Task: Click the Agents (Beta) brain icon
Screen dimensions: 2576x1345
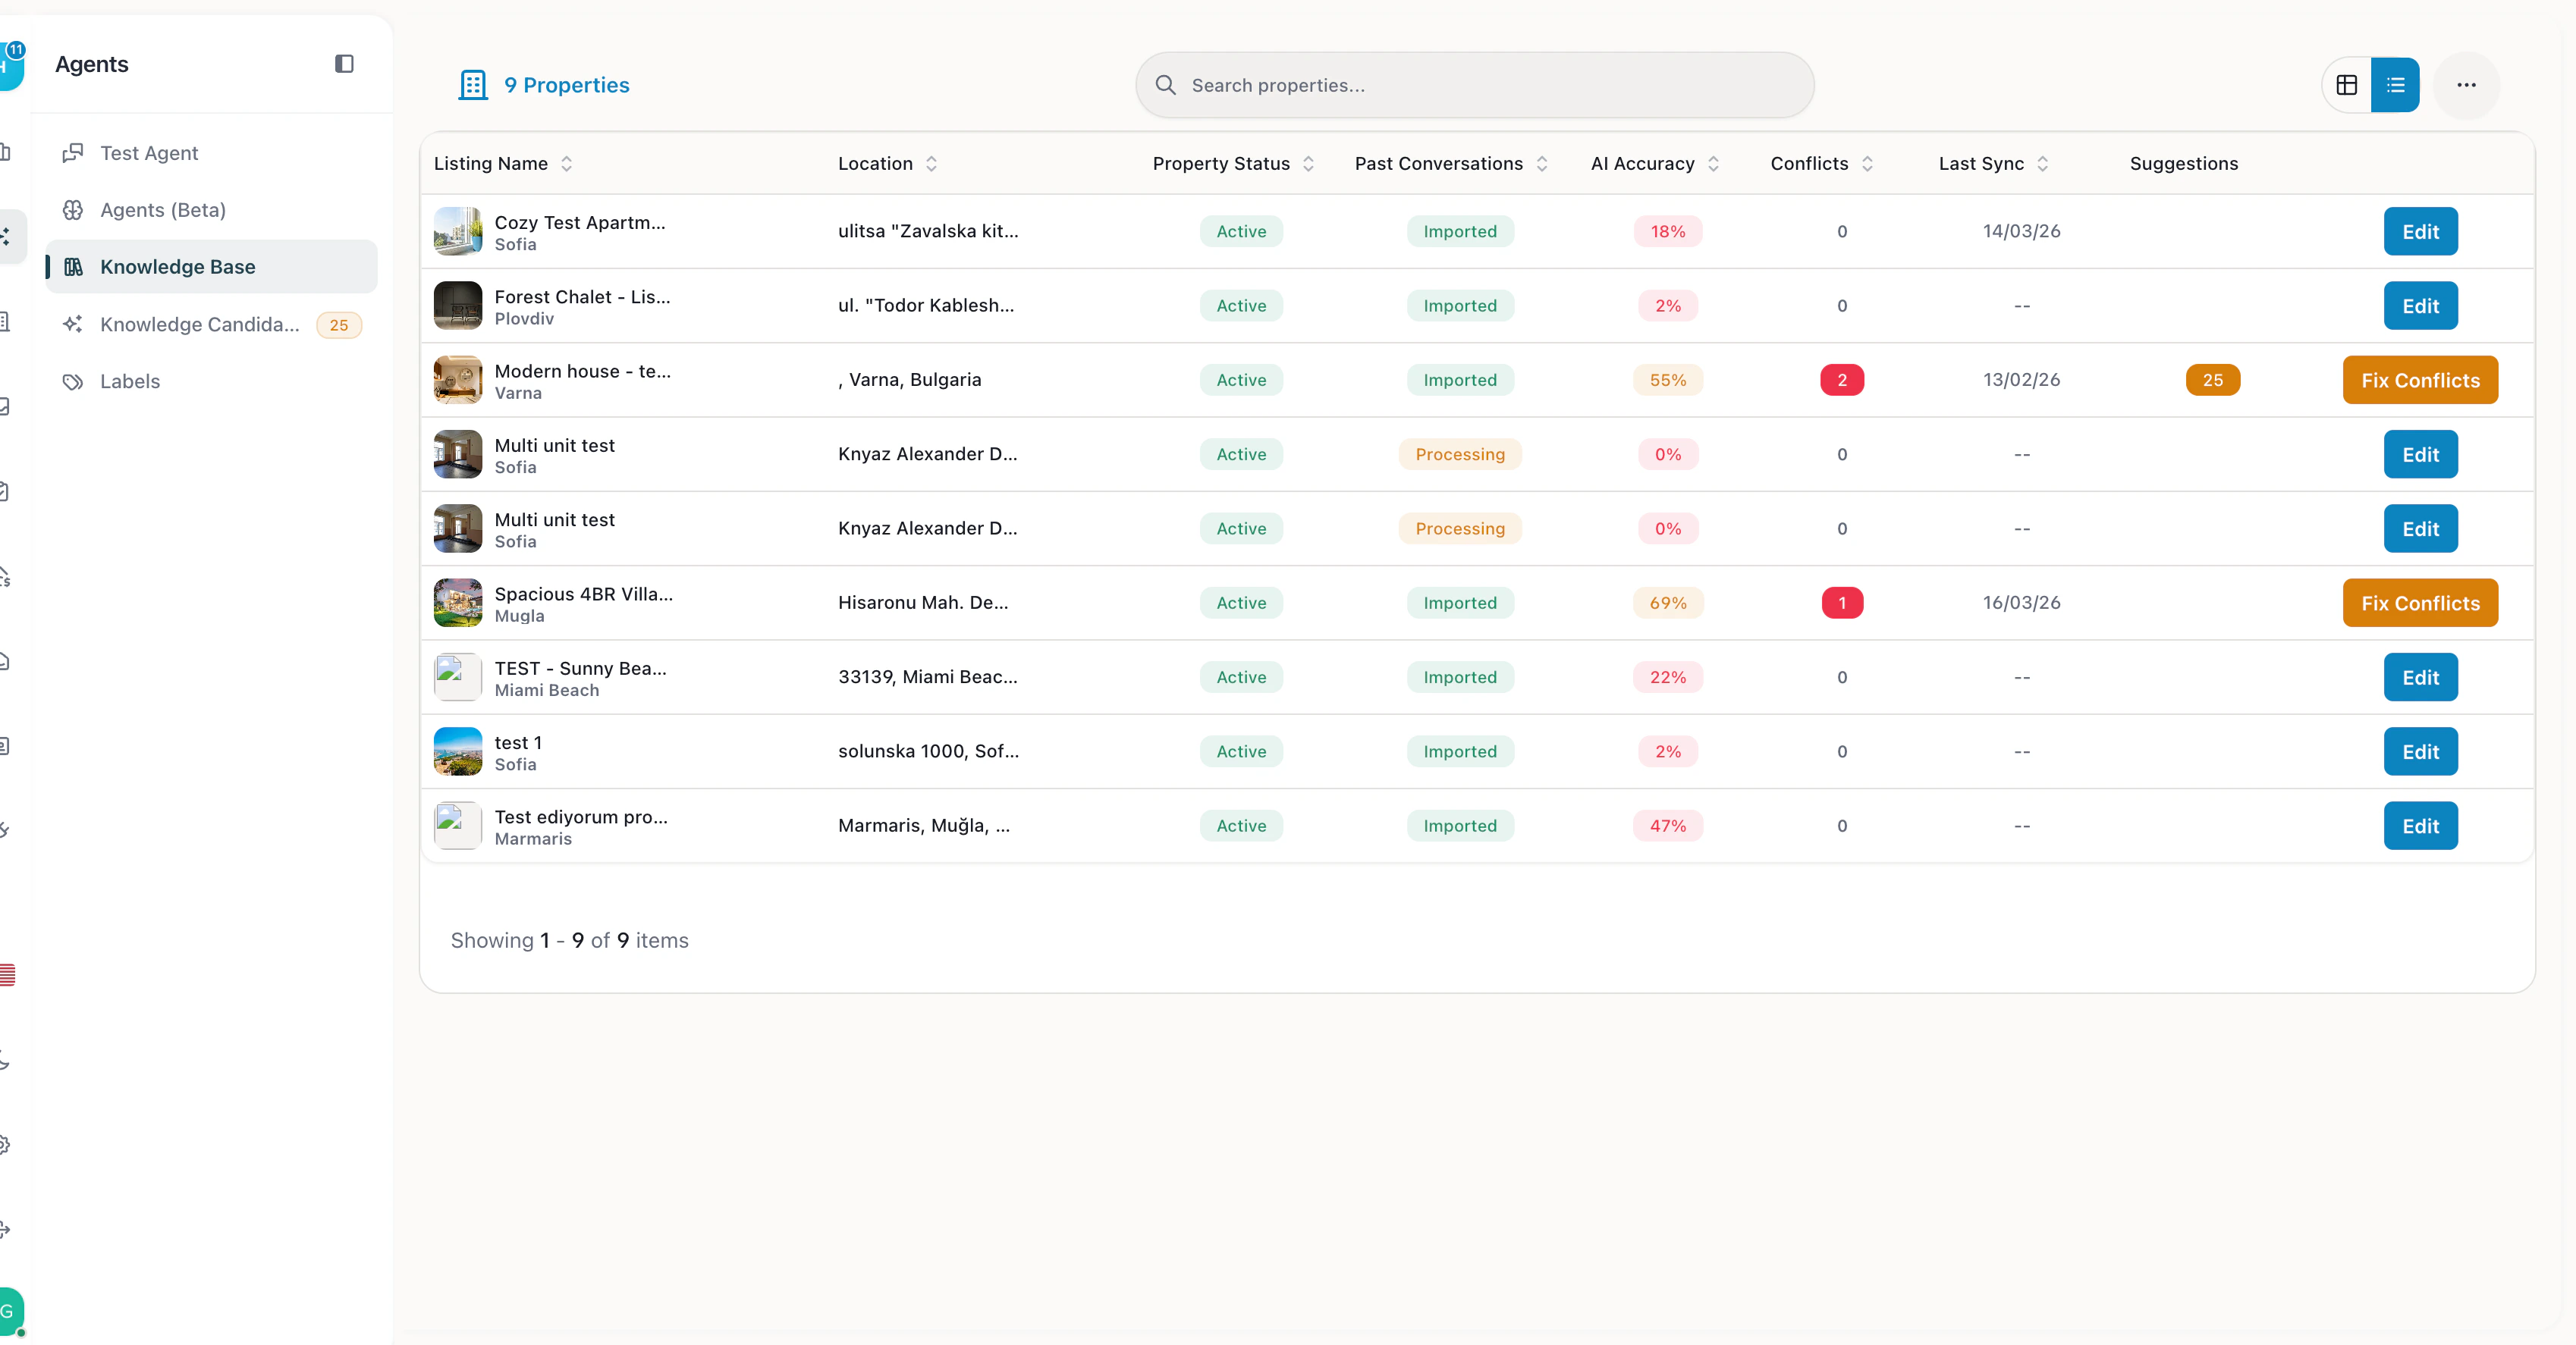Action: pyautogui.click(x=73, y=210)
